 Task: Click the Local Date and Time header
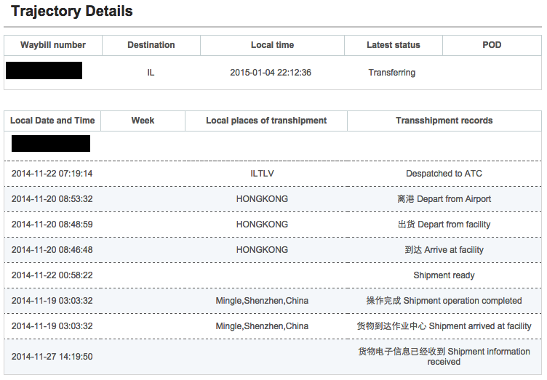53,121
